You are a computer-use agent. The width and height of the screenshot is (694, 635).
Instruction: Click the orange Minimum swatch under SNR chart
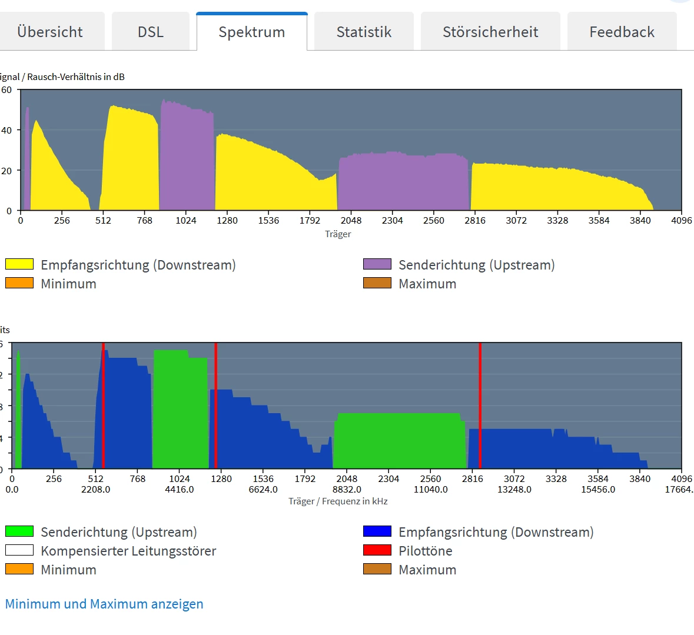(x=19, y=282)
